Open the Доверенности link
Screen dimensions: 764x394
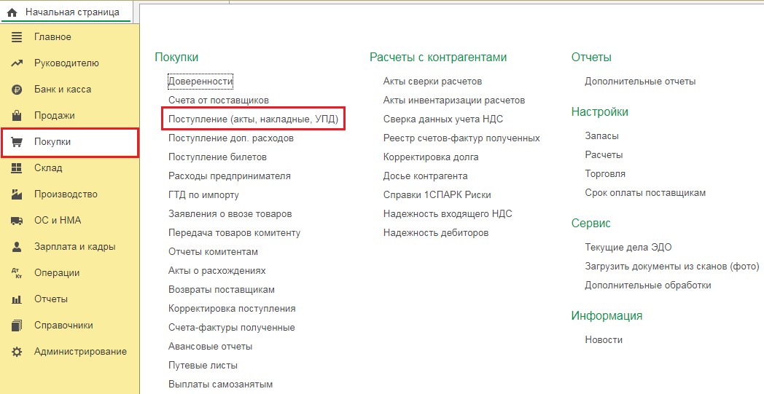point(200,82)
